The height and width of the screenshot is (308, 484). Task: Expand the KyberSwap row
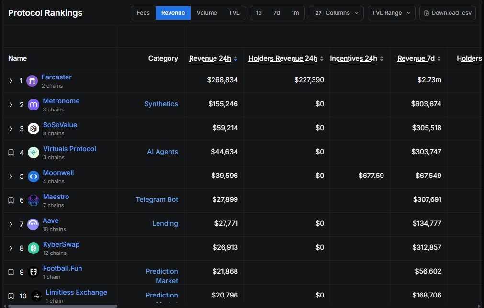coord(11,248)
